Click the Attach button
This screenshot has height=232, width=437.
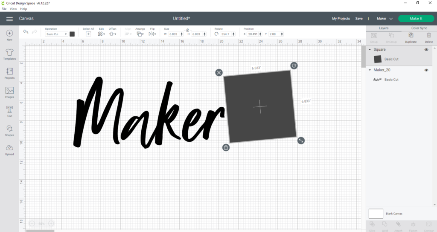(399, 226)
